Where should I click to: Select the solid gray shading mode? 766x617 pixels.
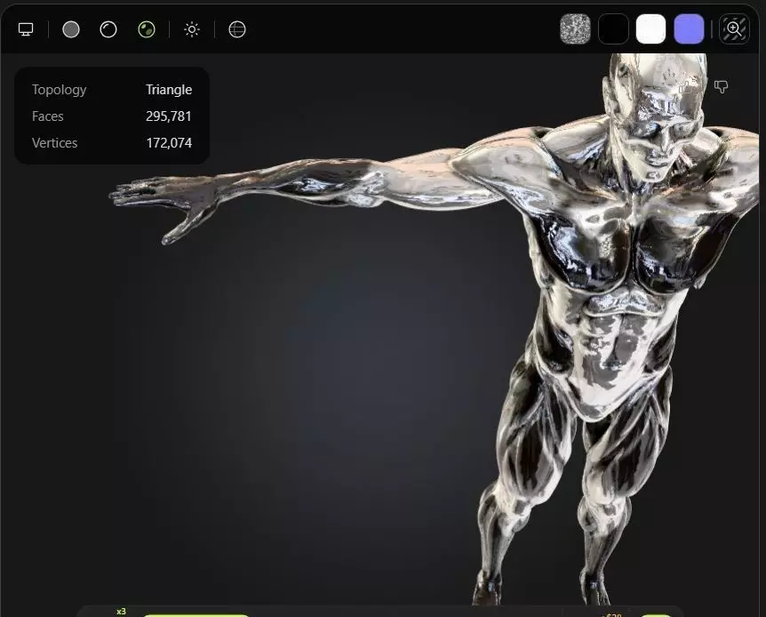[x=71, y=29]
